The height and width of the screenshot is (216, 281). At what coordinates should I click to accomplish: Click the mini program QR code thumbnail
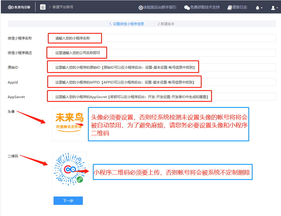pos(70,169)
